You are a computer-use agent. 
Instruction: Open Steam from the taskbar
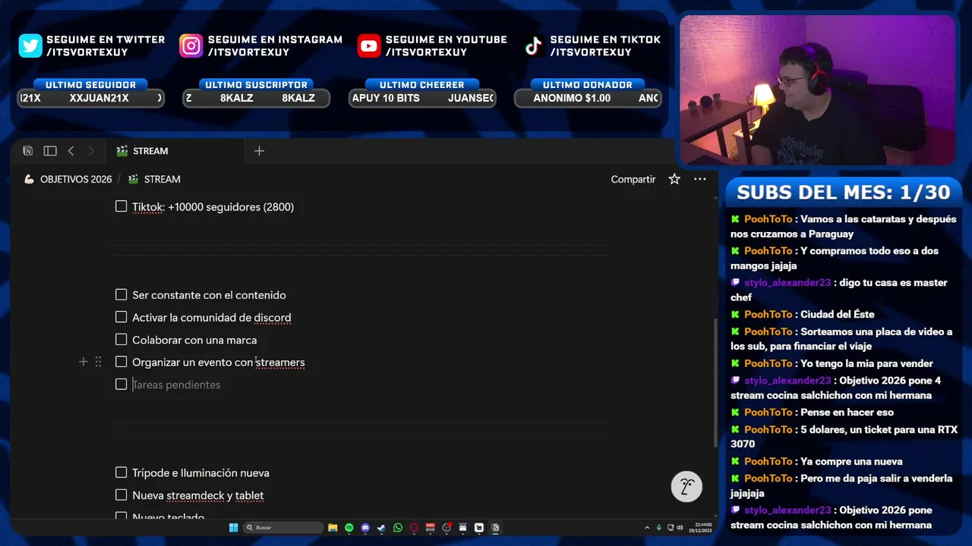(381, 528)
